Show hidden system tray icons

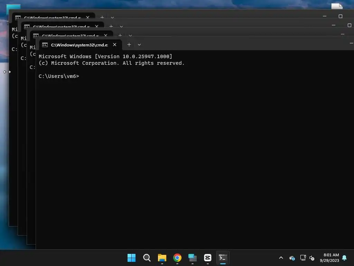tap(281, 258)
